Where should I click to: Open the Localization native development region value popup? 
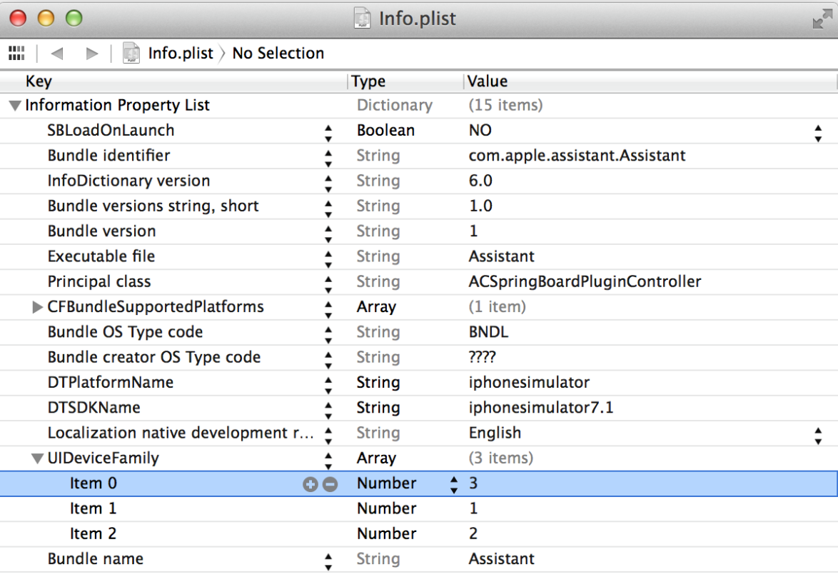click(x=817, y=433)
